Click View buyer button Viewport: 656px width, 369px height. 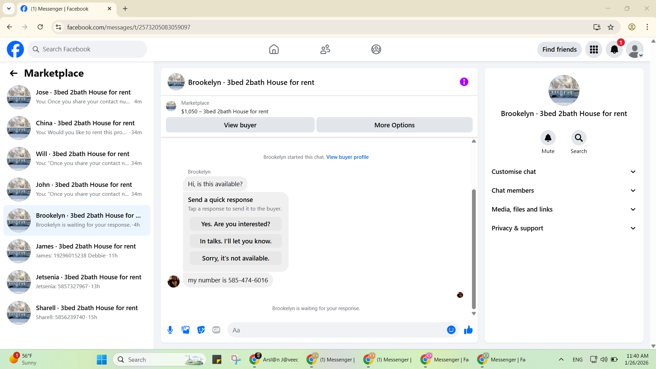(240, 125)
